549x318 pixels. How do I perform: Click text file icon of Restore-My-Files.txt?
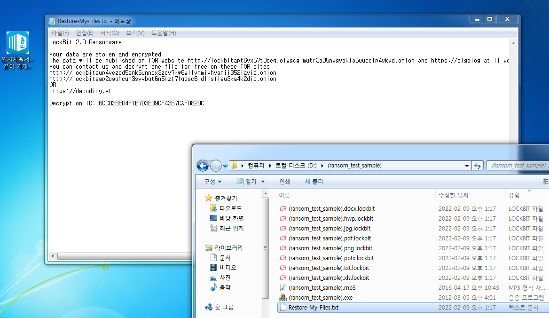tap(283, 308)
